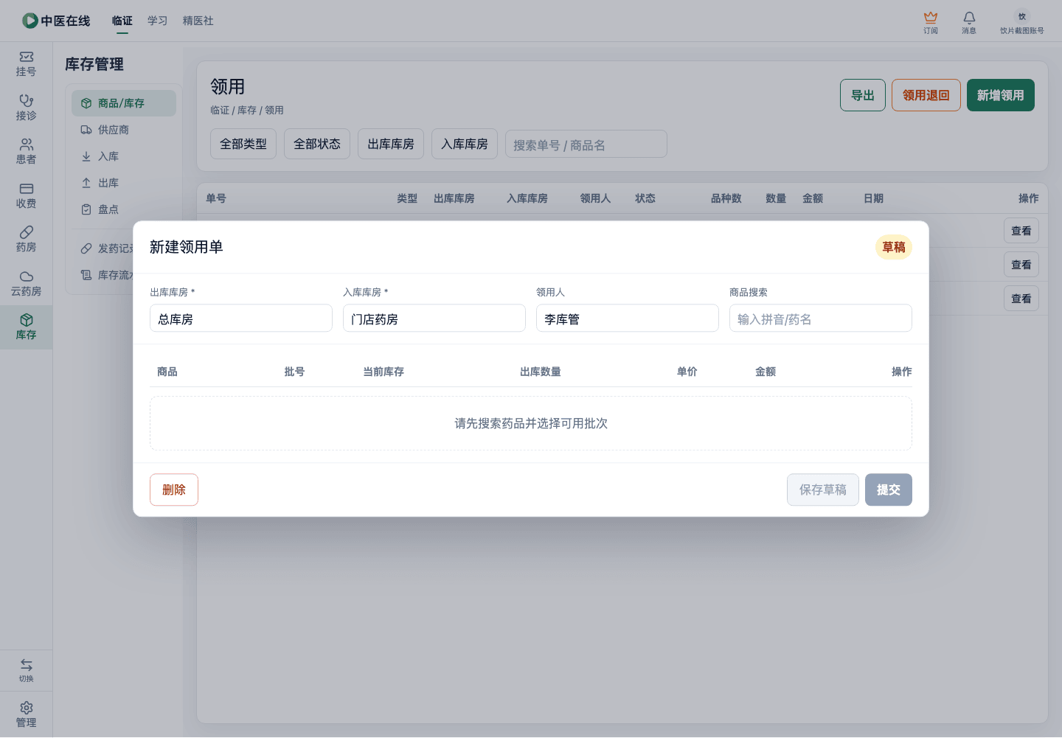This screenshot has width=1062, height=738.
Task: Open 商品/库存 menu item
Action: pos(124,103)
